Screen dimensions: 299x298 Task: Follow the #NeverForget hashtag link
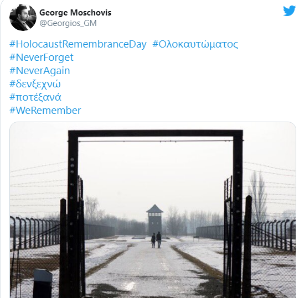(42, 57)
